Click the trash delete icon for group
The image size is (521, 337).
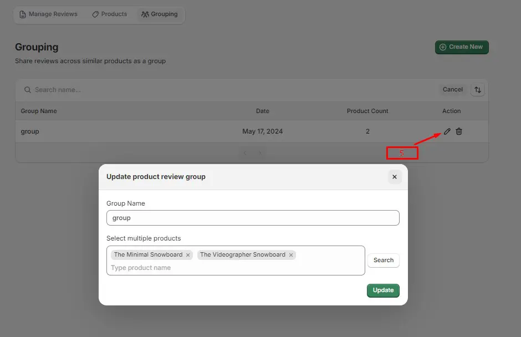click(459, 131)
